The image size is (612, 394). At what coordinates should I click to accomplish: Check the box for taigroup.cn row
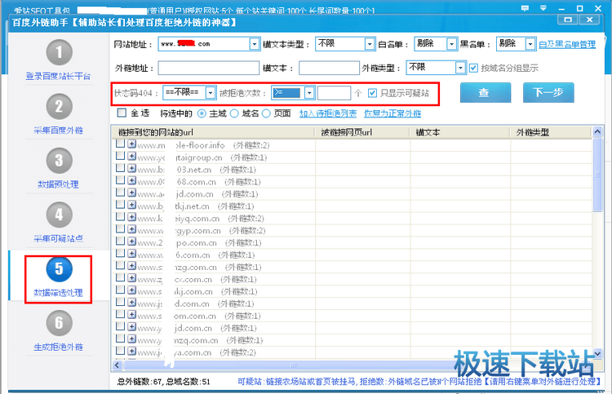pyautogui.click(x=120, y=156)
